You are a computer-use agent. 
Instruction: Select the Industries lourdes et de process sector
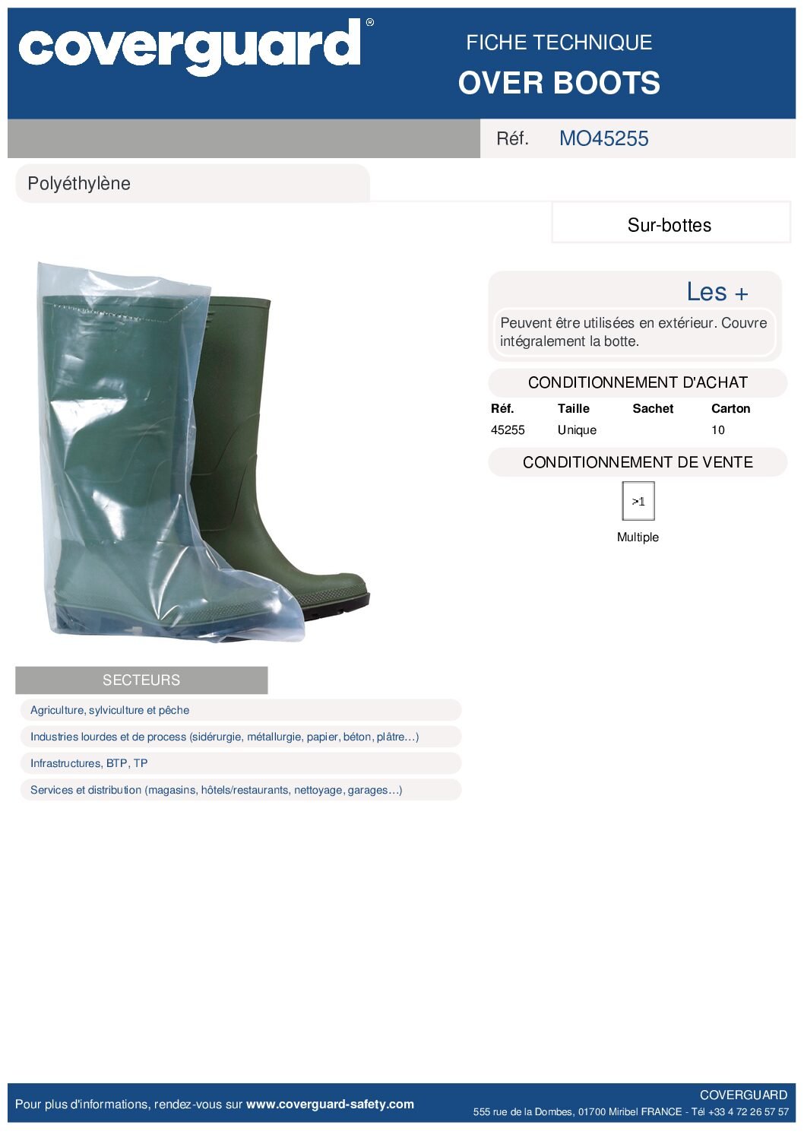[240, 737]
